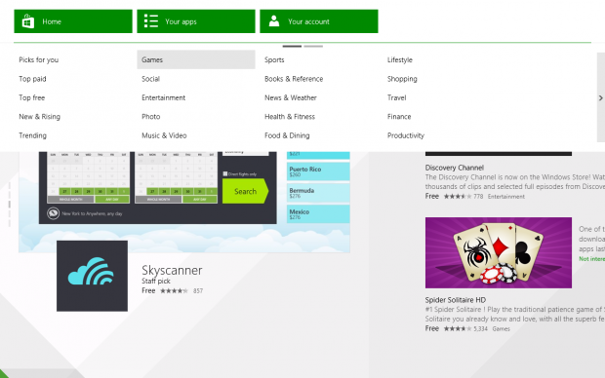This screenshot has height=378, width=605.
Task: Click the person icon on the Your account button
Action: click(274, 21)
